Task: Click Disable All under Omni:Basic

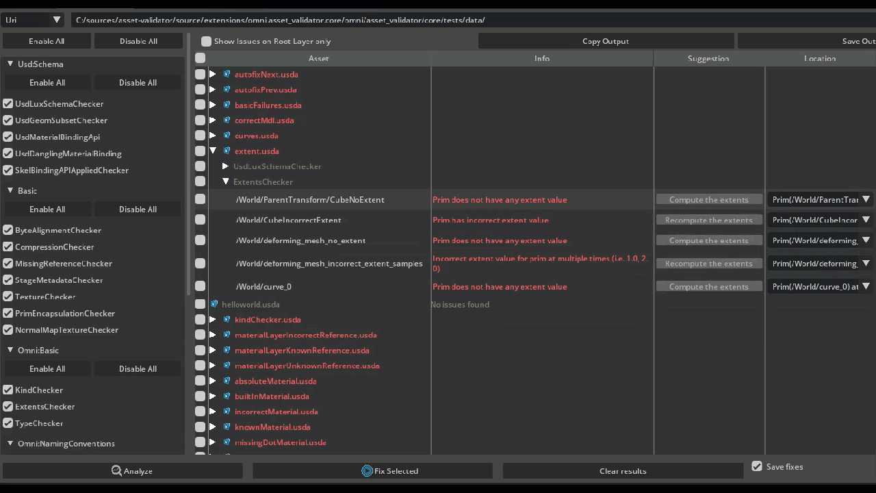Action: coord(138,368)
